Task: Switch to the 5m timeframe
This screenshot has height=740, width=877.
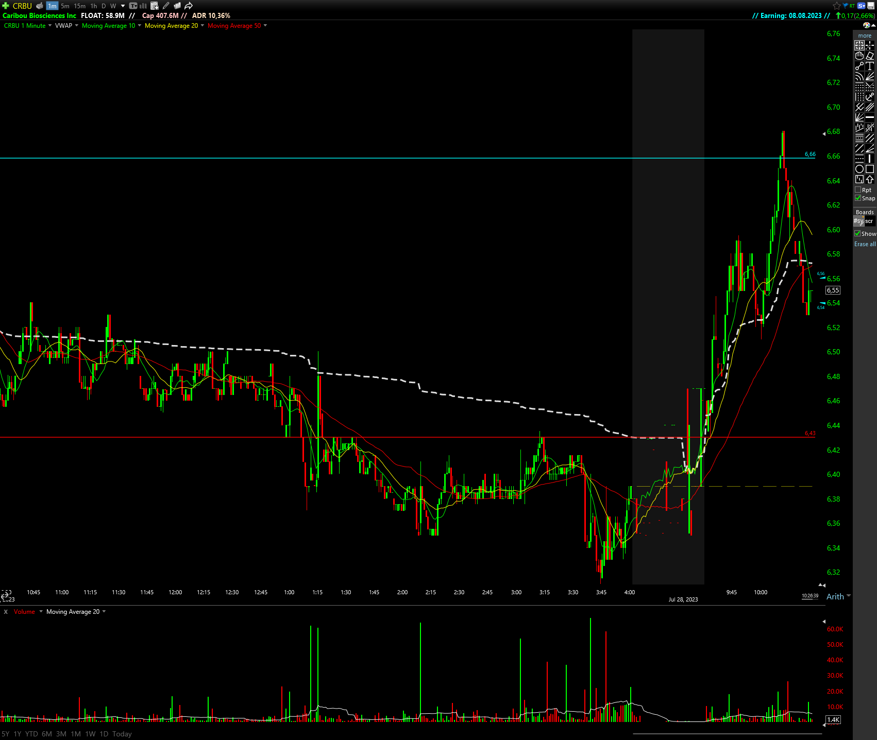Action: coord(65,6)
